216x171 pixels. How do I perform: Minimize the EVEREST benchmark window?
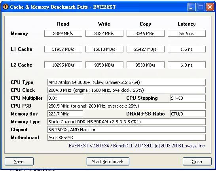pyautogui.click(x=191, y=7)
